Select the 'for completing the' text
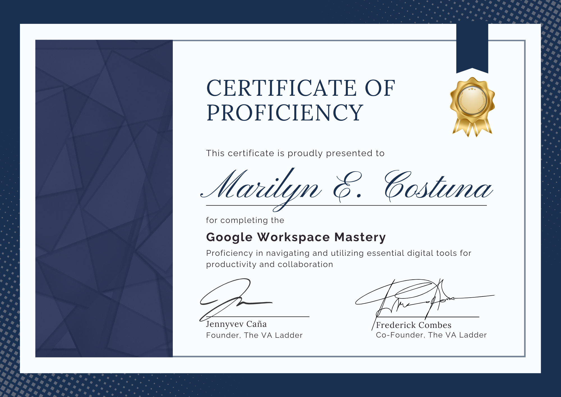Image resolution: width=561 pixels, height=397 pixels. [245, 220]
